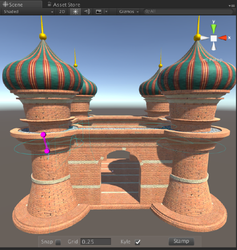Click the Grid value field 0.25

[95, 241]
